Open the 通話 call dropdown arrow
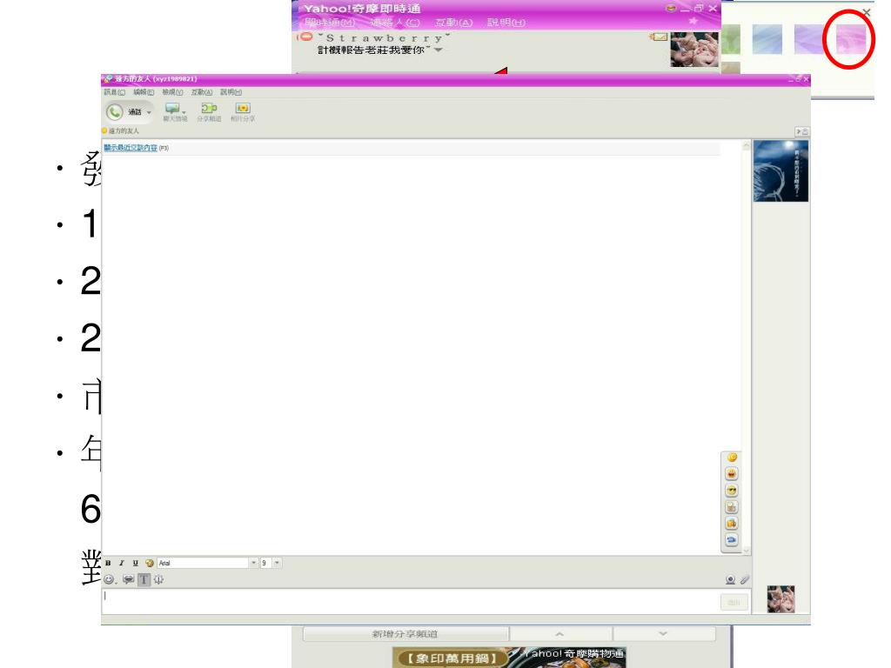Screen dimensions: 891x668 point(149,112)
